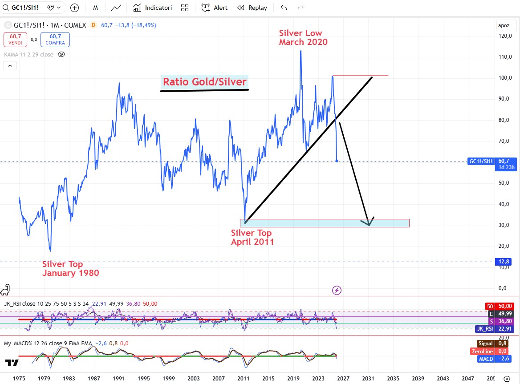Screen dimensions: 520x384
Task: Click the dinosaur icon at the chart's left edge
Action: point(5,290)
